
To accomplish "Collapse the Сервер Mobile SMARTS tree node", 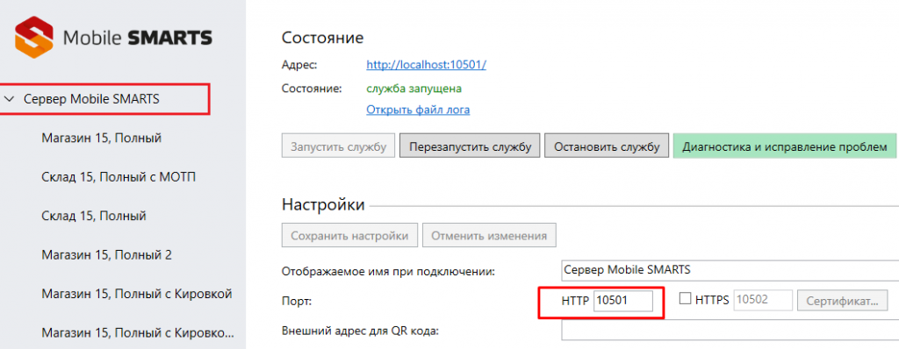I will [9, 100].
